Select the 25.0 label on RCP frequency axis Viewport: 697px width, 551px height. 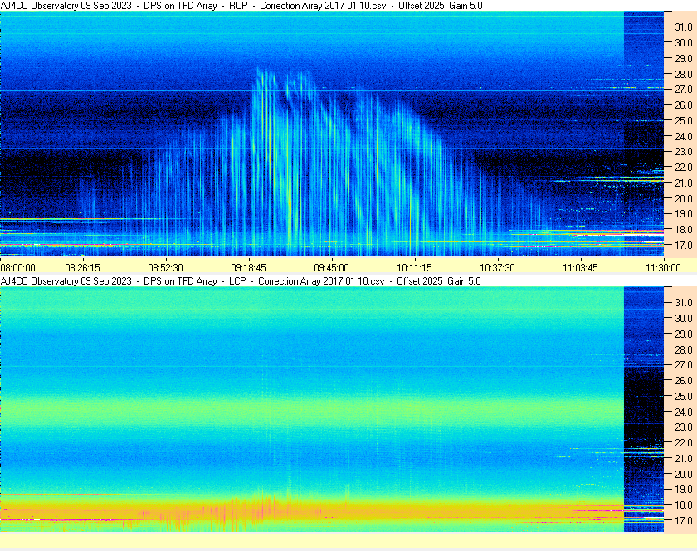click(x=684, y=120)
